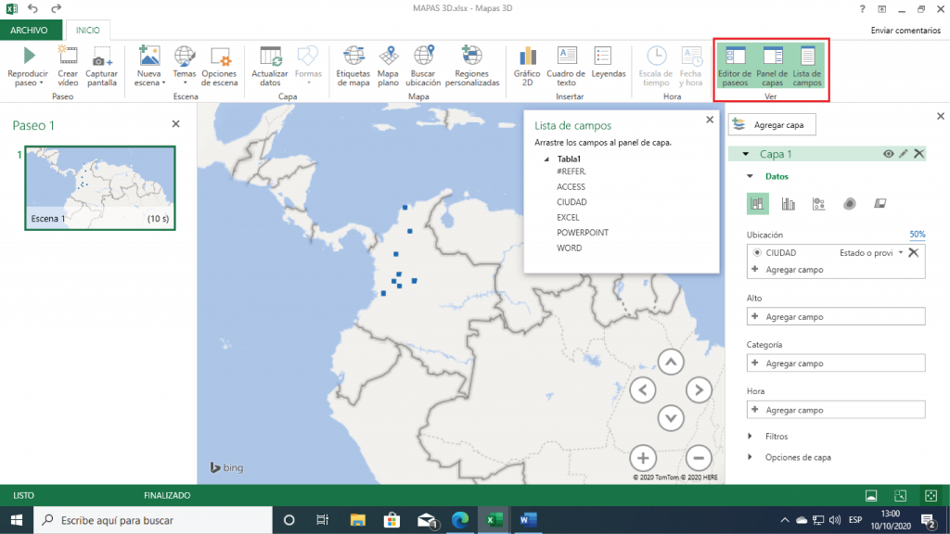Insert a Cuadro de texto
Viewport: 950px width, 534px height.
coord(566,67)
